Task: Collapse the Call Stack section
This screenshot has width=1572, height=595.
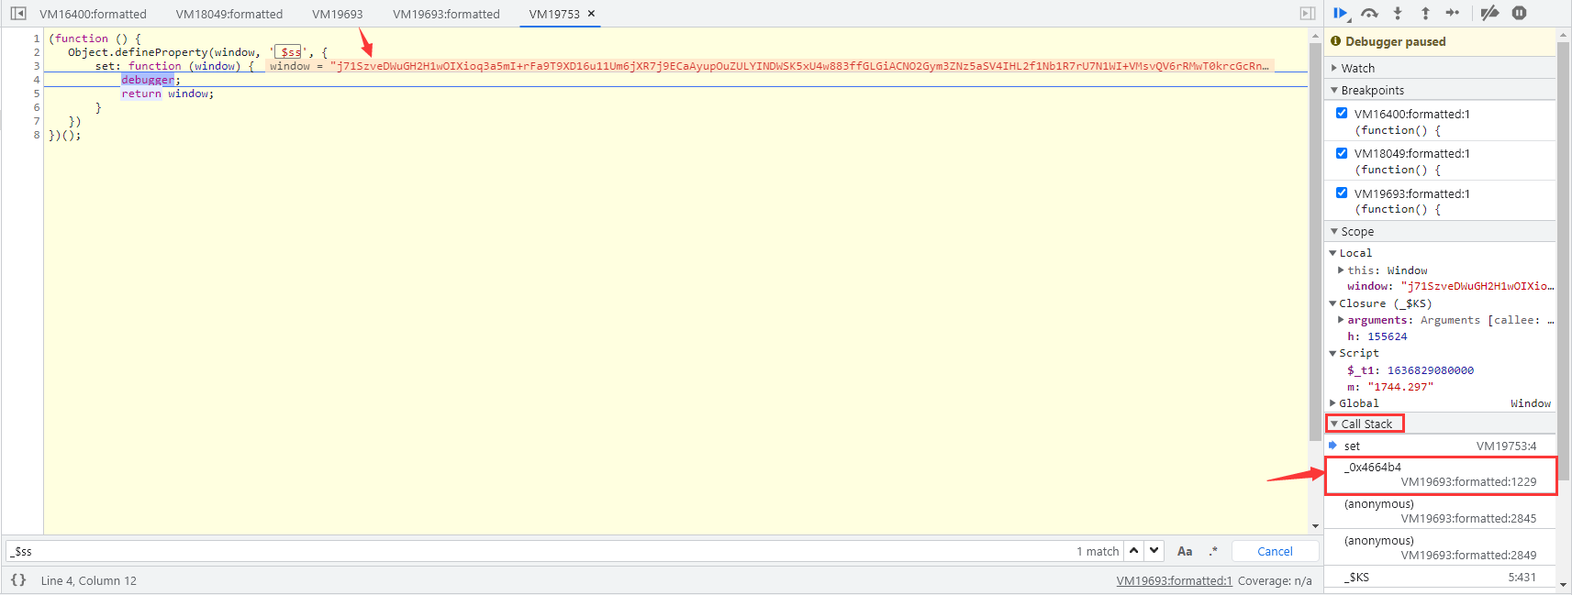Action: pos(1366,424)
